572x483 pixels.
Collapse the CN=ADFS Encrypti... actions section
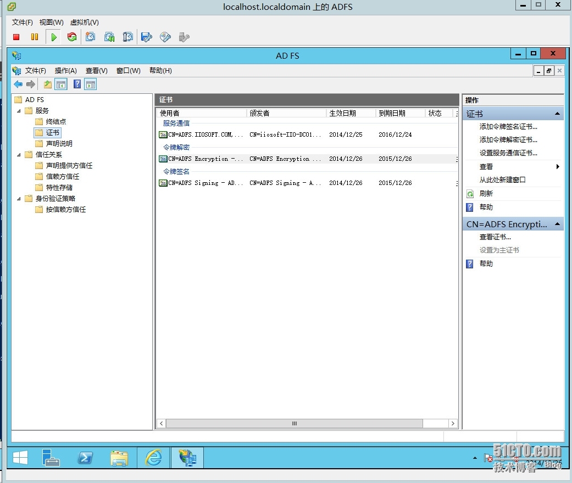[557, 224]
